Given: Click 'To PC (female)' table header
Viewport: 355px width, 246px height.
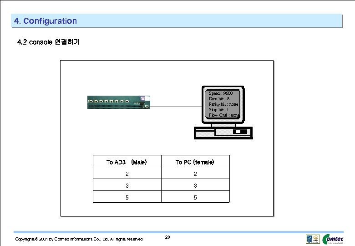Looking at the screenshot, I should click(195, 162).
